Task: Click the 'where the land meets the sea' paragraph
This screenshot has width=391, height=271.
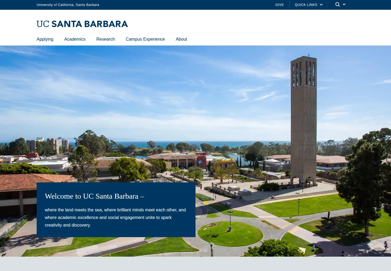Action: click(115, 217)
